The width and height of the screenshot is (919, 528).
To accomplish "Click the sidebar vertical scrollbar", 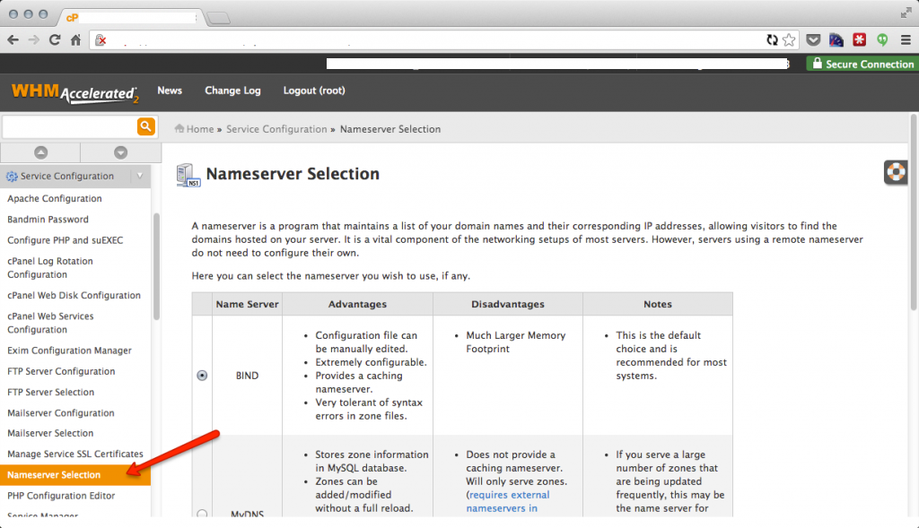I will (156, 266).
